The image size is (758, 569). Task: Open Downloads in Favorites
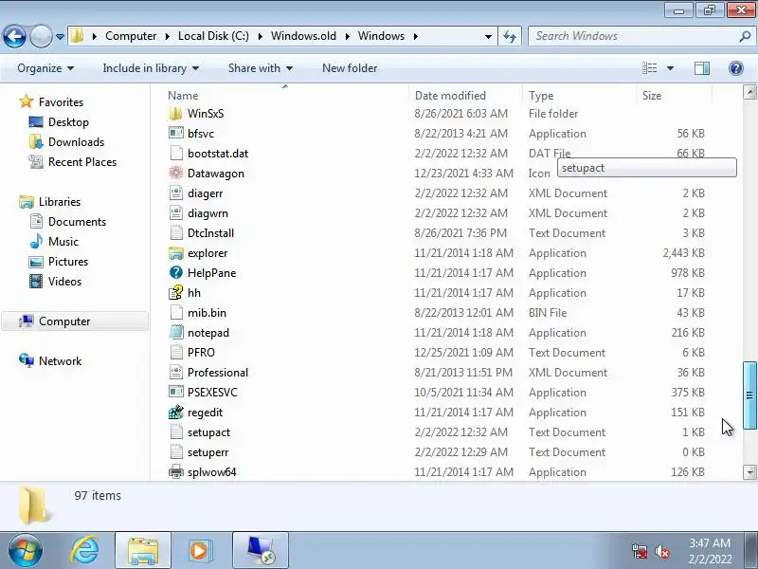coord(76,141)
